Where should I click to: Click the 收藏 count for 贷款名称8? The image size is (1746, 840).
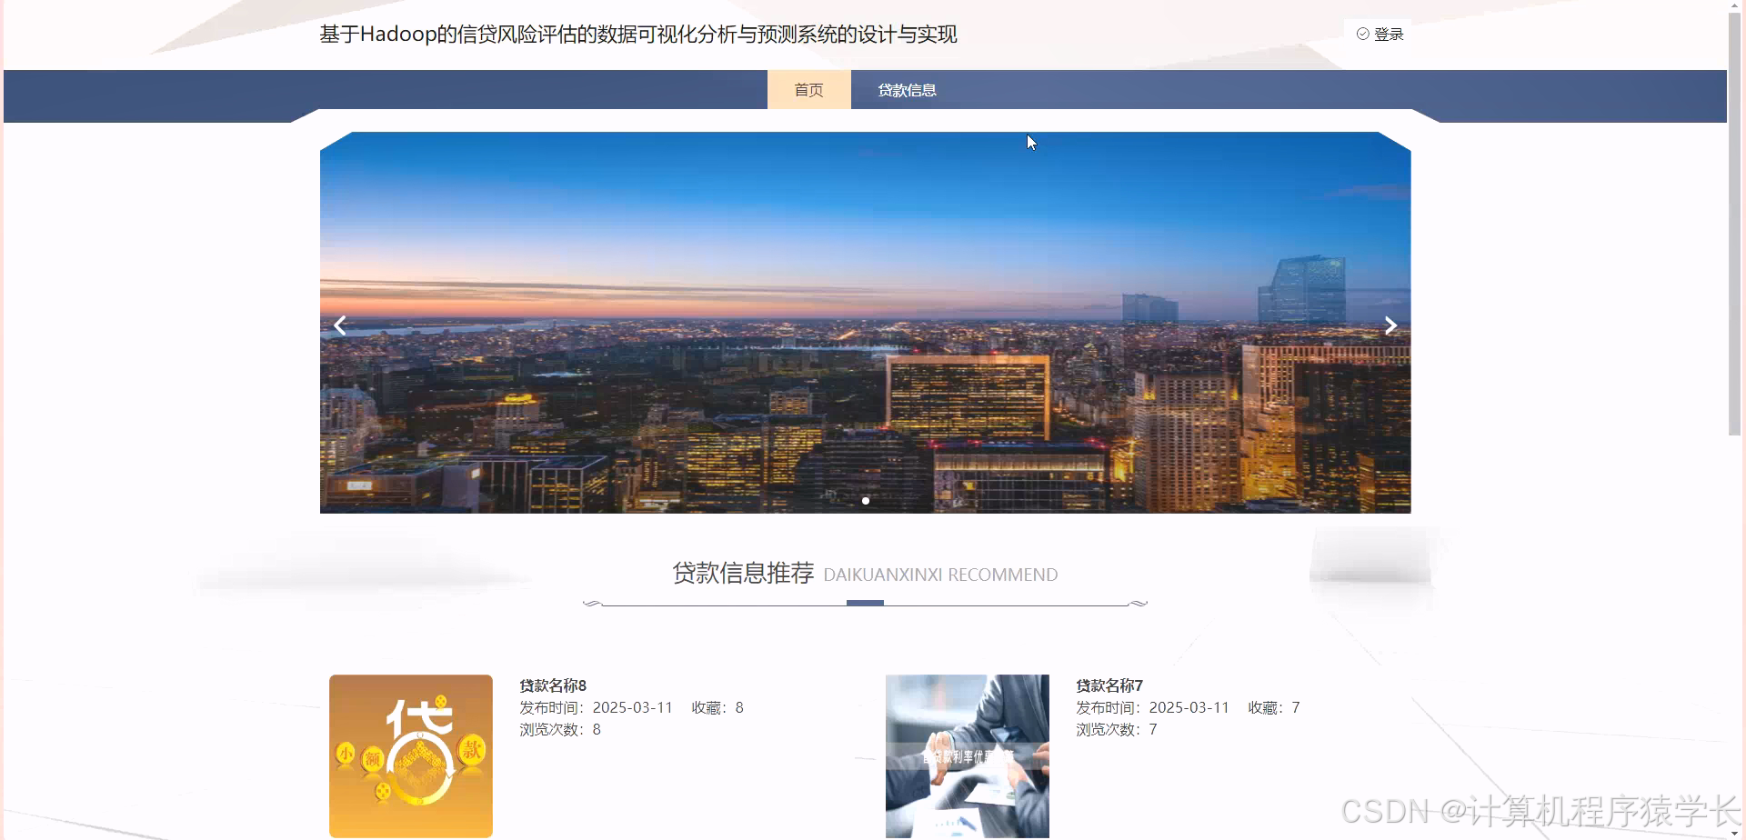(717, 706)
